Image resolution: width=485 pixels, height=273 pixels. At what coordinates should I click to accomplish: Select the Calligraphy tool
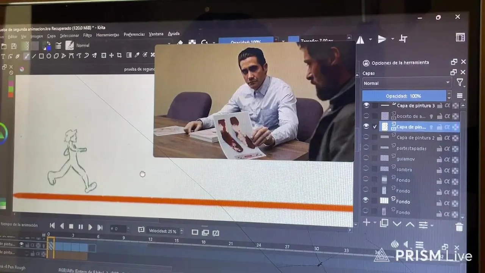19,56
